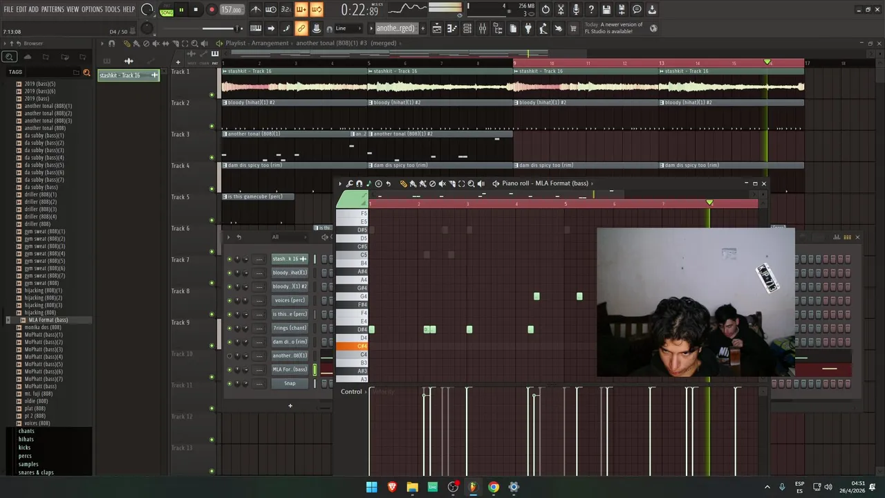Add a new pattern with the plus button
Screen dimensions: 885x498
(422, 28)
